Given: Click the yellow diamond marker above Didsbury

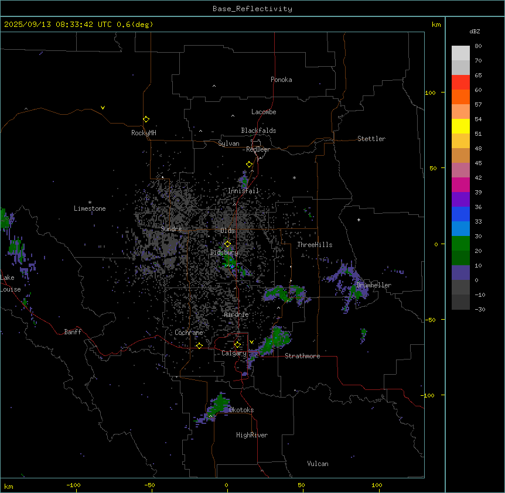Looking at the screenshot, I should point(228,244).
